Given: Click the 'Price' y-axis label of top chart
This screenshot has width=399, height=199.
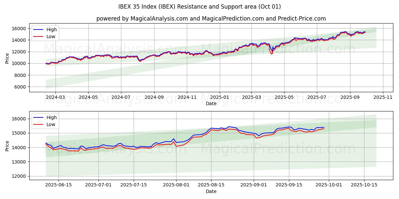Looking at the screenshot, I should [7, 58].
